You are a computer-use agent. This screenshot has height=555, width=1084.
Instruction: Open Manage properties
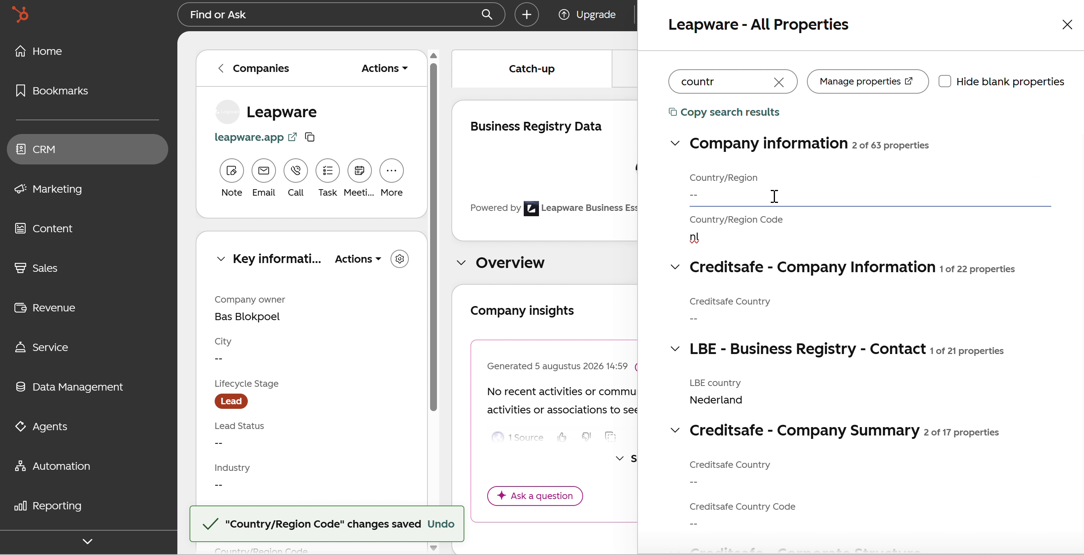[867, 81]
